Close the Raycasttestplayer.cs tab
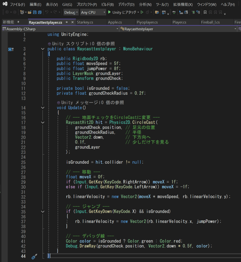Viewport: 241px width, 262px height. 72,22
